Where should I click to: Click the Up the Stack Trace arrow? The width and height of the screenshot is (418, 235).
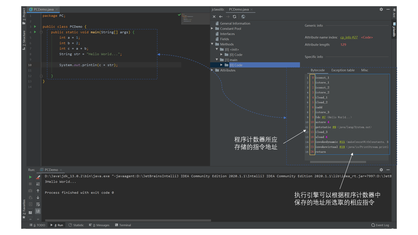tap(38, 191)
